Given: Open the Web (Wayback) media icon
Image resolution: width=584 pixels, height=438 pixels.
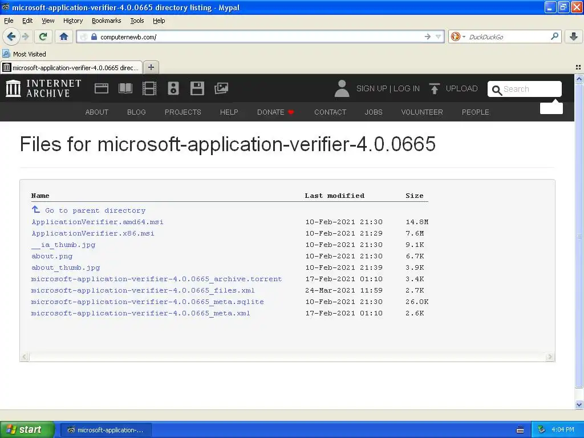Looking at the screenshot, I should point(102,88).
